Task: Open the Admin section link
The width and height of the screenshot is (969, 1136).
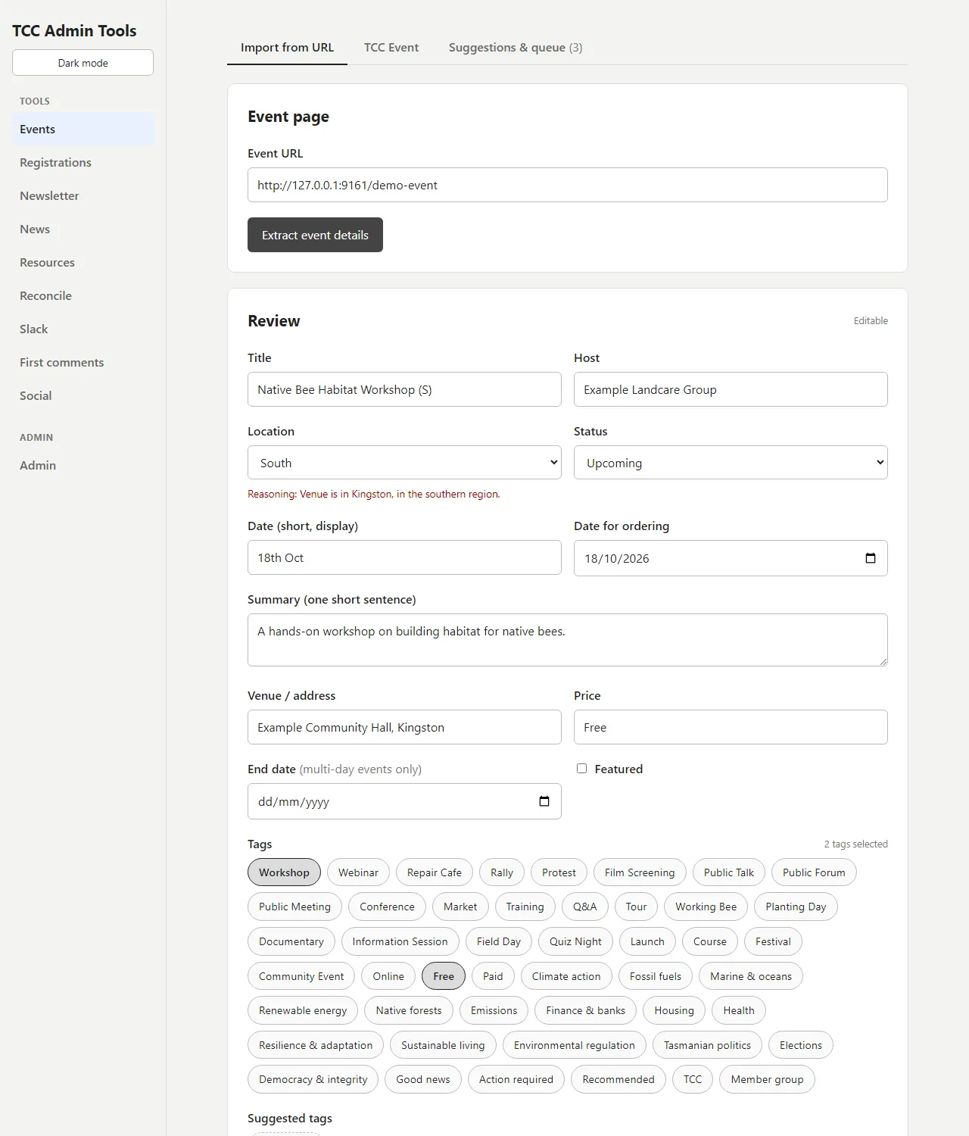Action: 83,466
